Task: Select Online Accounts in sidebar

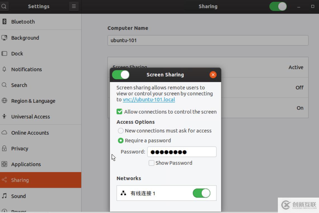Action: (x=41, y=133)
